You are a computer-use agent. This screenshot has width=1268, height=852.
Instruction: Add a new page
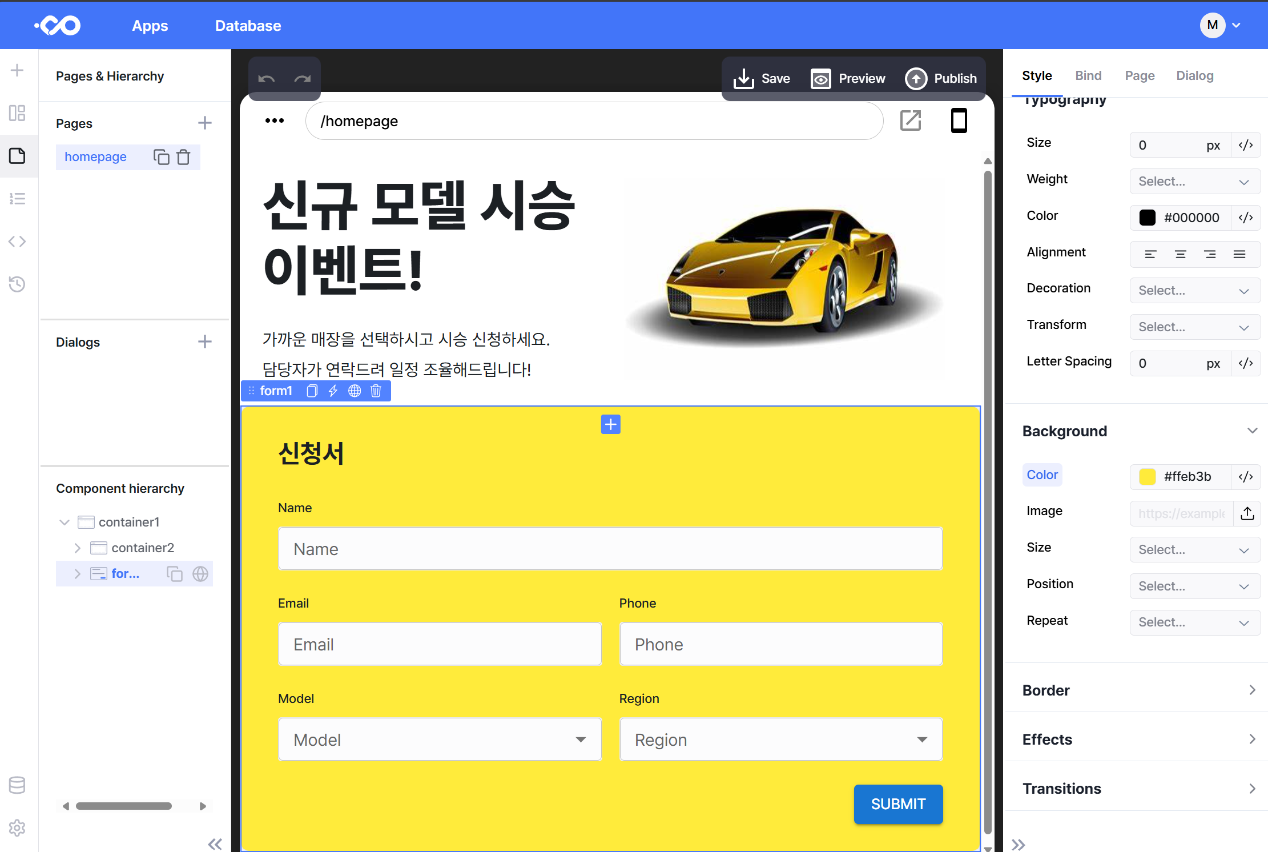[205, 123]
